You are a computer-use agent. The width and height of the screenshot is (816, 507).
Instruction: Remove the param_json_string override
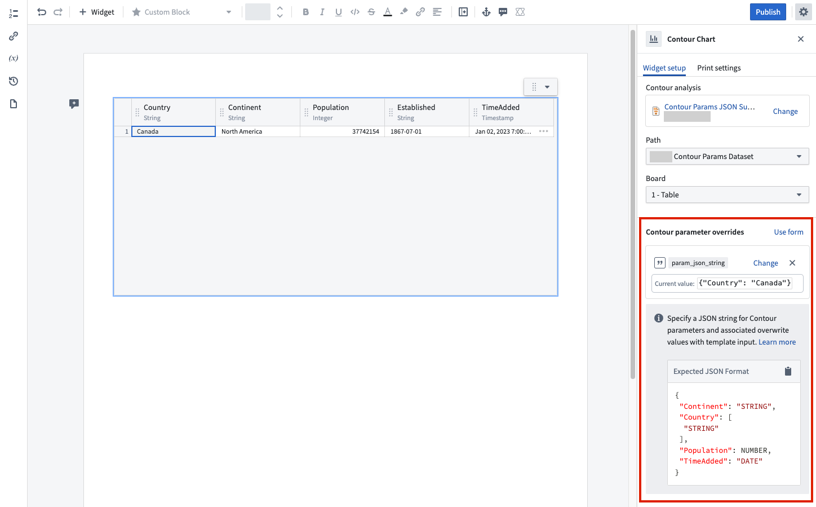[x=792, y=263]
